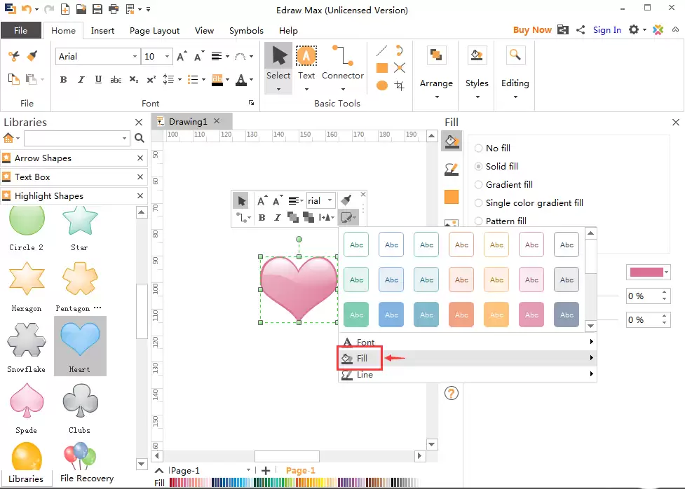The image size is (685, 489).
Task: Select the crop tool icon
Action: (400, 85)
